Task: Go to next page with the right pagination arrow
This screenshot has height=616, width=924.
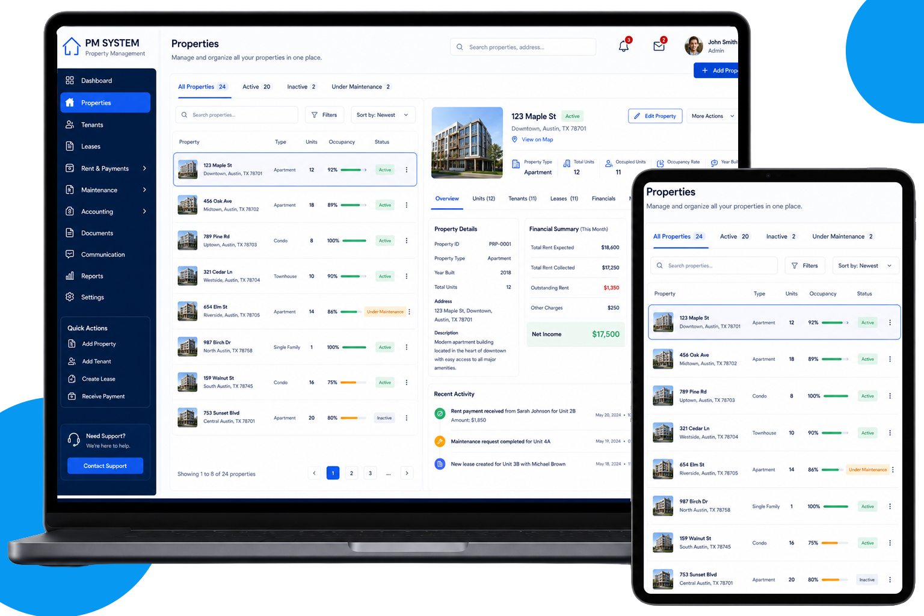Action: 407,473
